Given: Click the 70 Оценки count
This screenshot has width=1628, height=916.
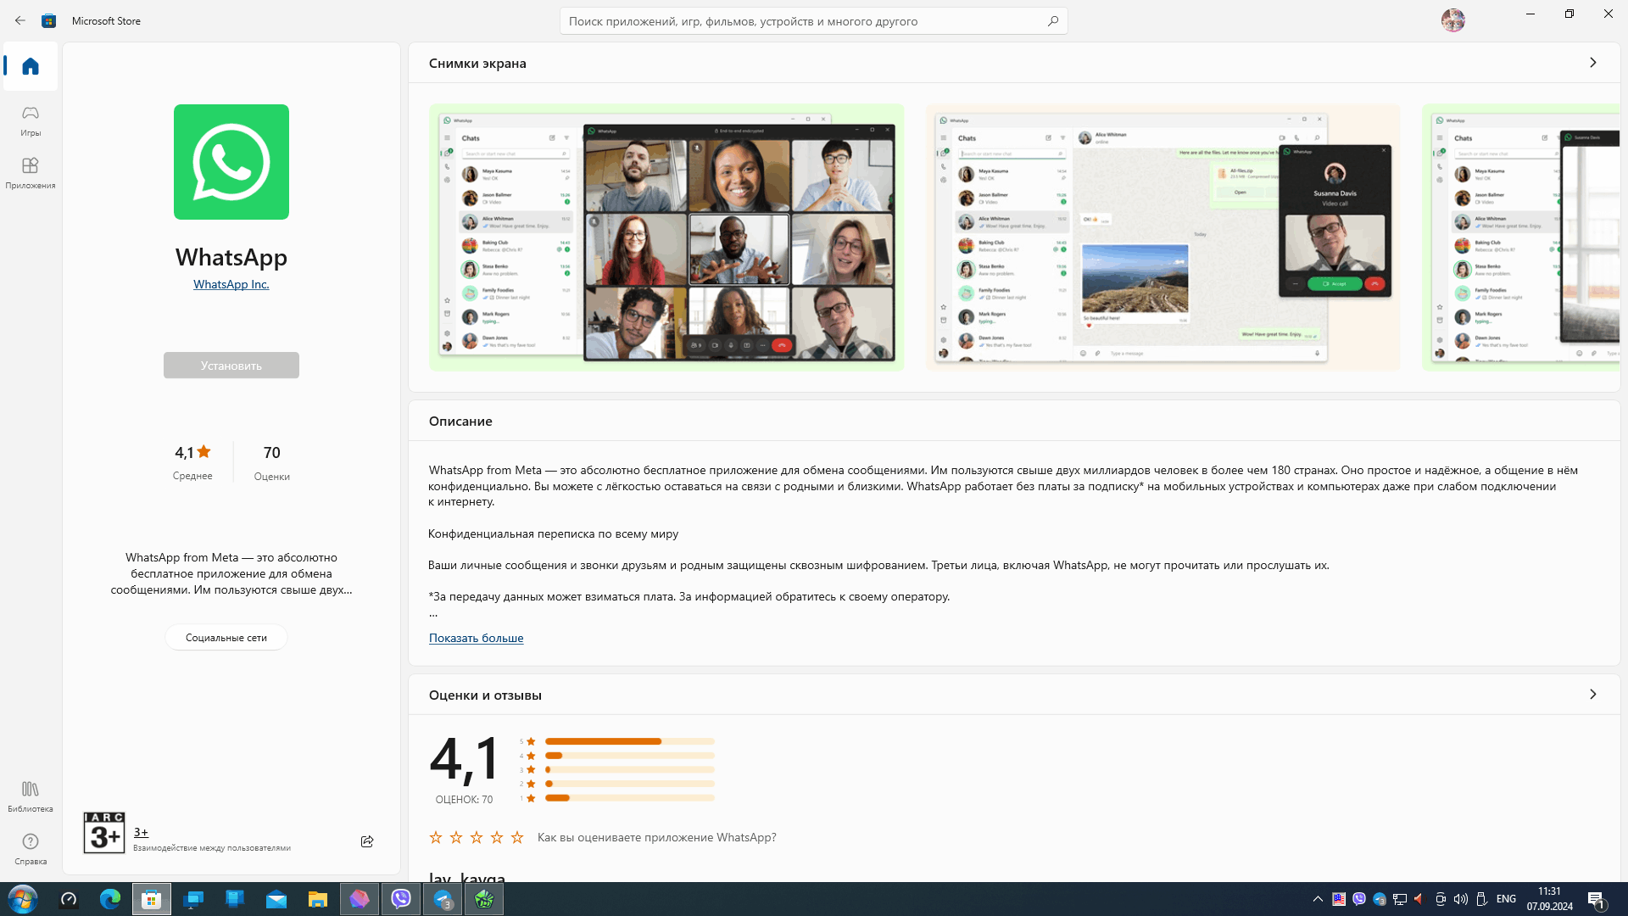Looking at the screenshot, I should [x=272, y=461].
